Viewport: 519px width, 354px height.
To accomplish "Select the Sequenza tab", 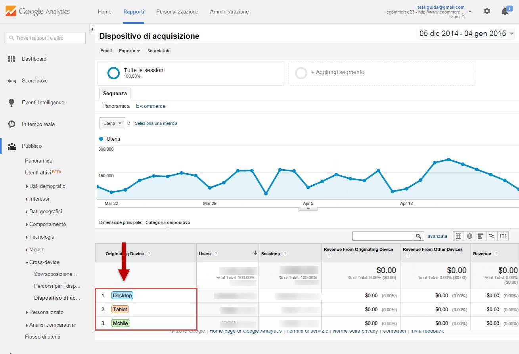I will coord(115,94).
